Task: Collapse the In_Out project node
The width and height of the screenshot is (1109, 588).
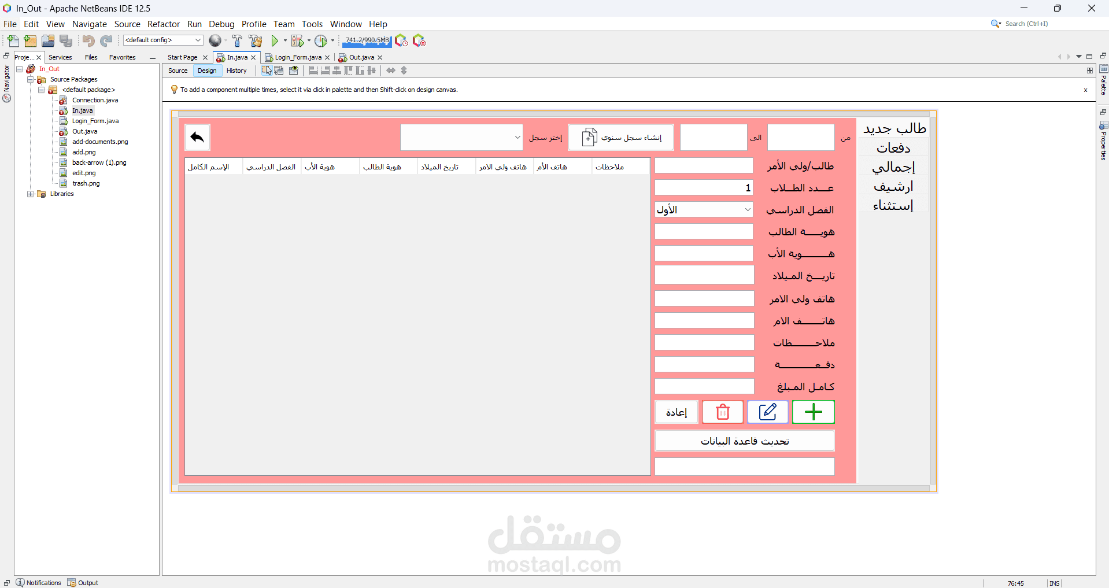Action: click(20, 69)
